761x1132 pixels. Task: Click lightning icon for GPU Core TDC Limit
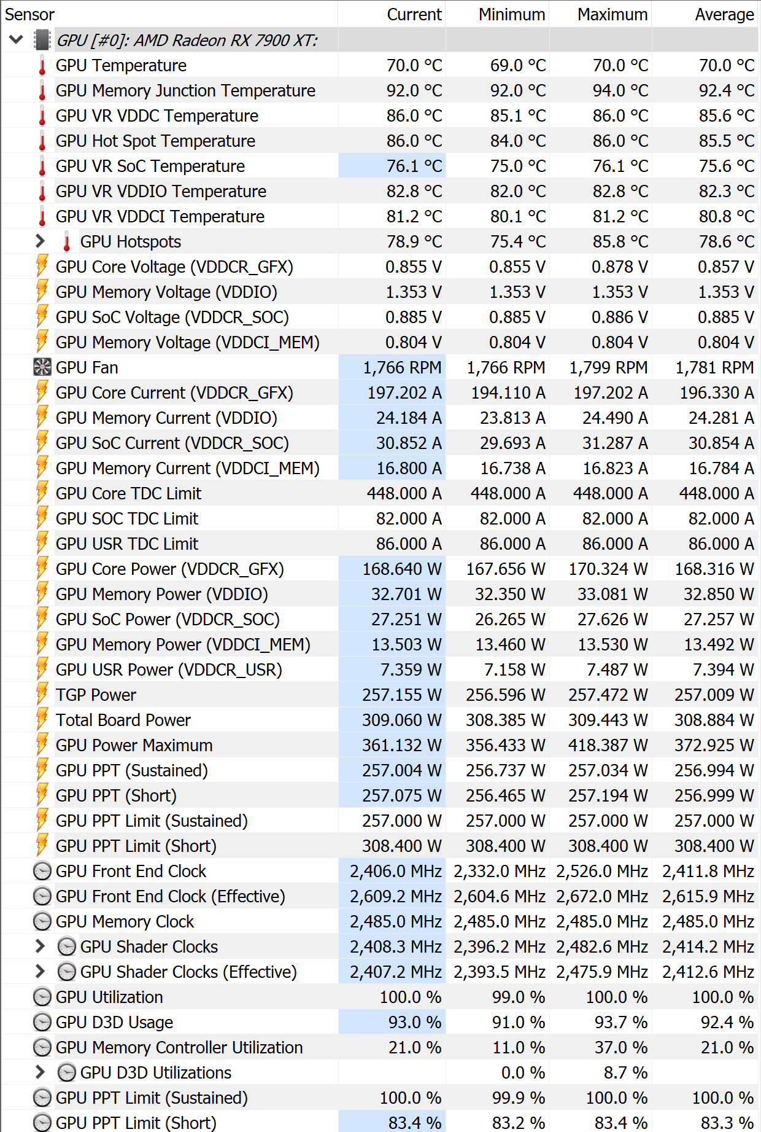42,493
